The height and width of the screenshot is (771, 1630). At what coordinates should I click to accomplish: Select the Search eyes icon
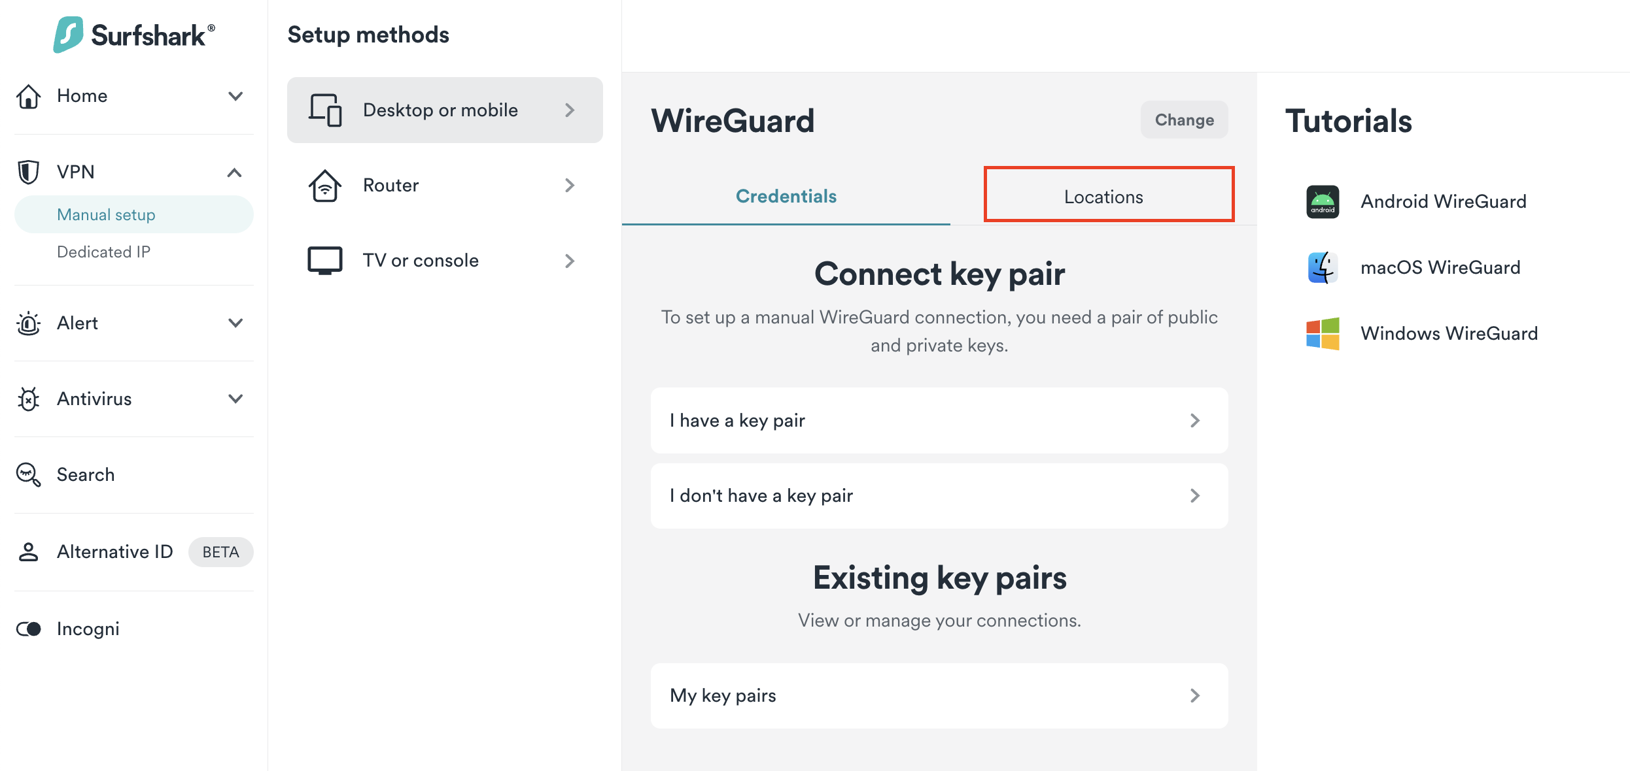click(x=29, y=475)
